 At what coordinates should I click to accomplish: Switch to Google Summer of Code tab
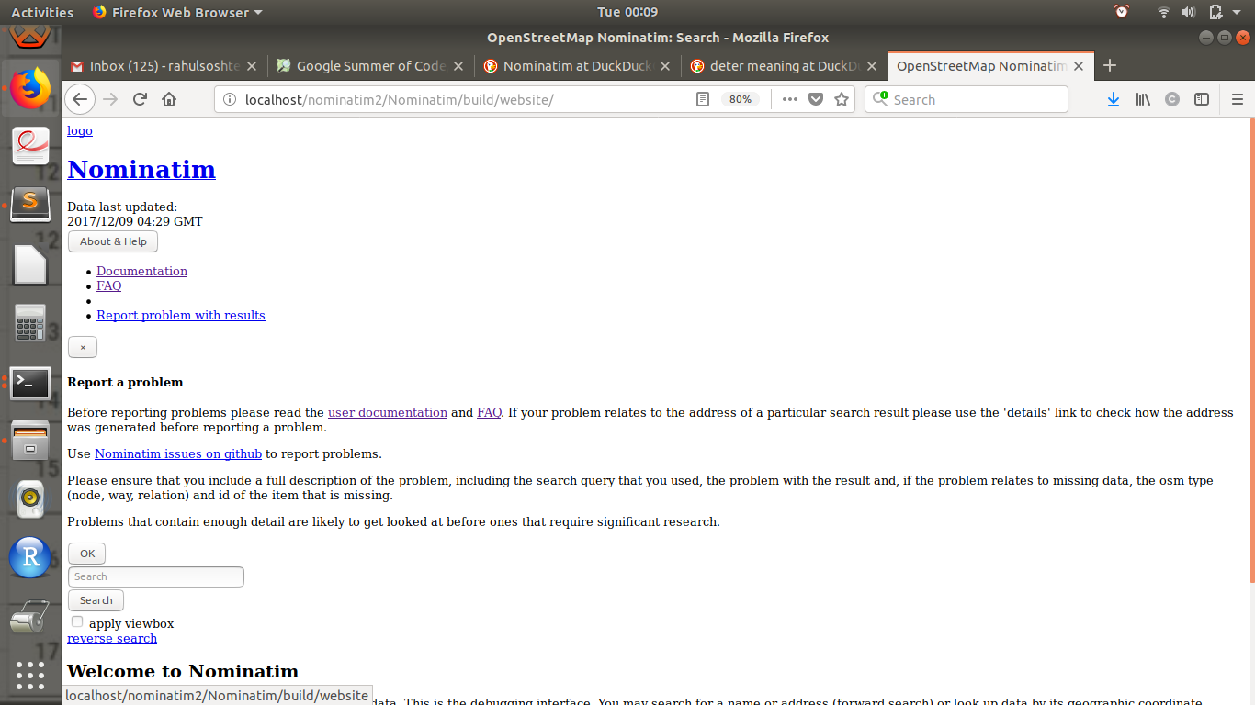[371, 66]
